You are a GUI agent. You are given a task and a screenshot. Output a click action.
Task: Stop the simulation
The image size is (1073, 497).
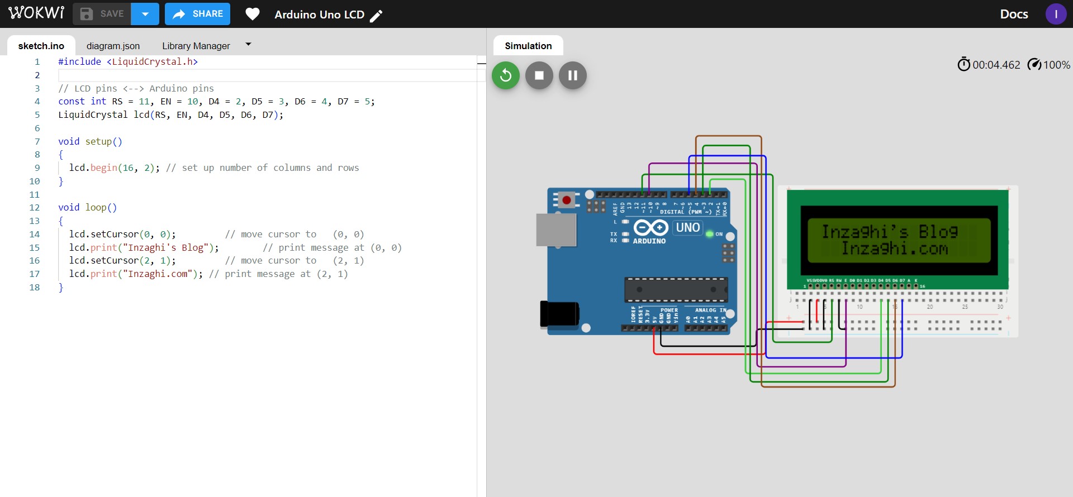click(539, 75)
